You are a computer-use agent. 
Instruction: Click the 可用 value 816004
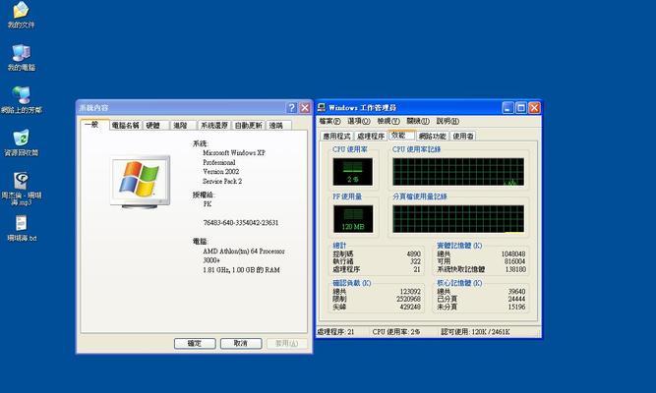click(x=514, y=261)
